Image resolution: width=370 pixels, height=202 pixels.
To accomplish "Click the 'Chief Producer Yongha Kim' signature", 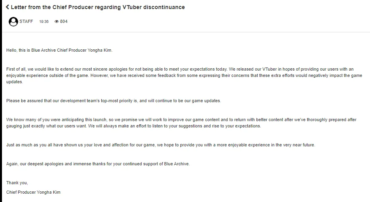I will click(x=33, y=192).
